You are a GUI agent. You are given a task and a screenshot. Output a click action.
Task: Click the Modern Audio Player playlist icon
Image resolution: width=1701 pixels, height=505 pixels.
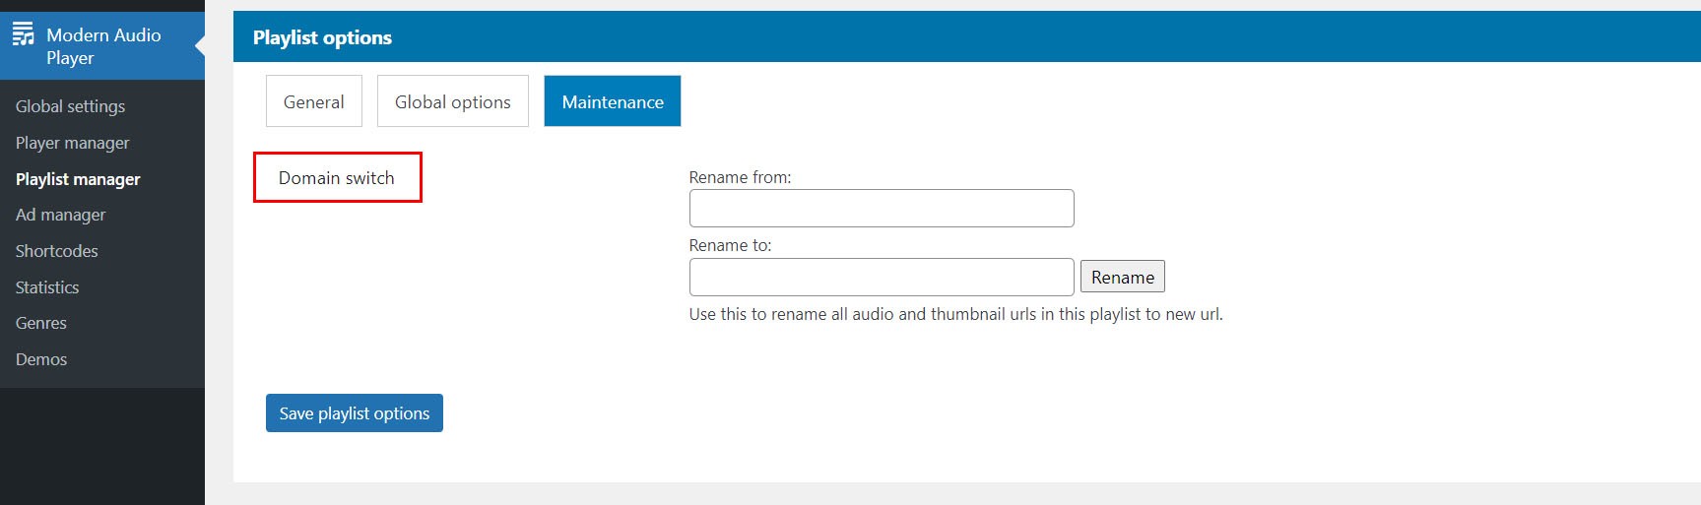point(23,34)
